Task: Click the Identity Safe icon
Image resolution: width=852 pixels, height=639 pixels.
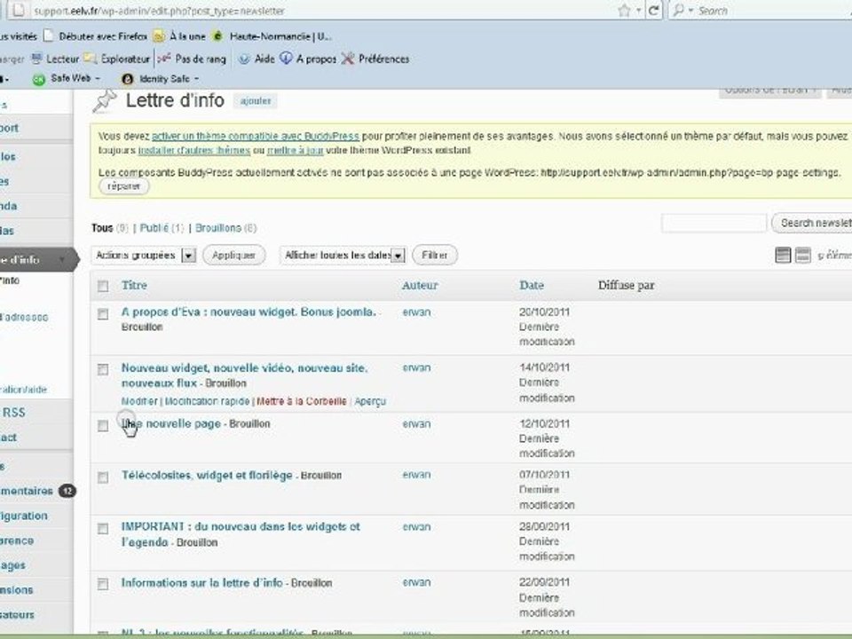Action: pos(127,79)
